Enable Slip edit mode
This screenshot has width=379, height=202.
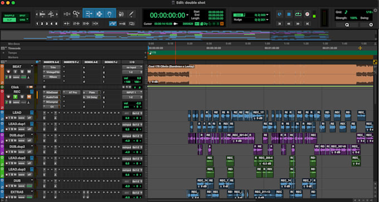[9, 20]
